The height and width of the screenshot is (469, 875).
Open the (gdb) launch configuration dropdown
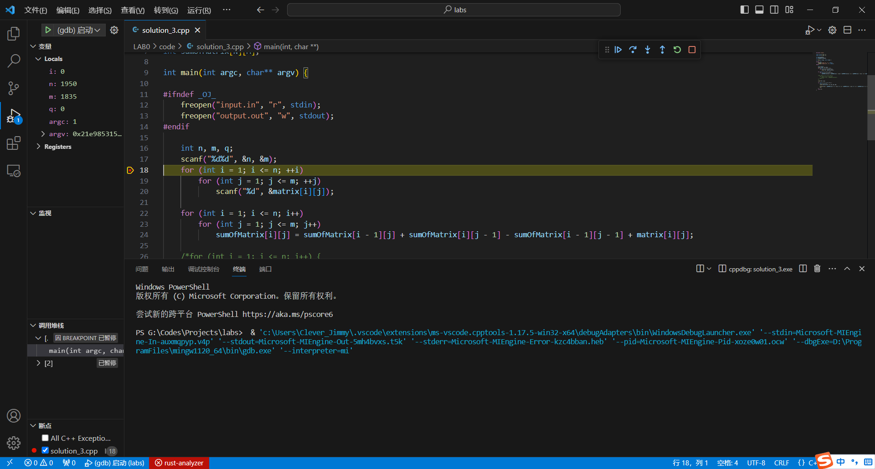pos(78,30)
